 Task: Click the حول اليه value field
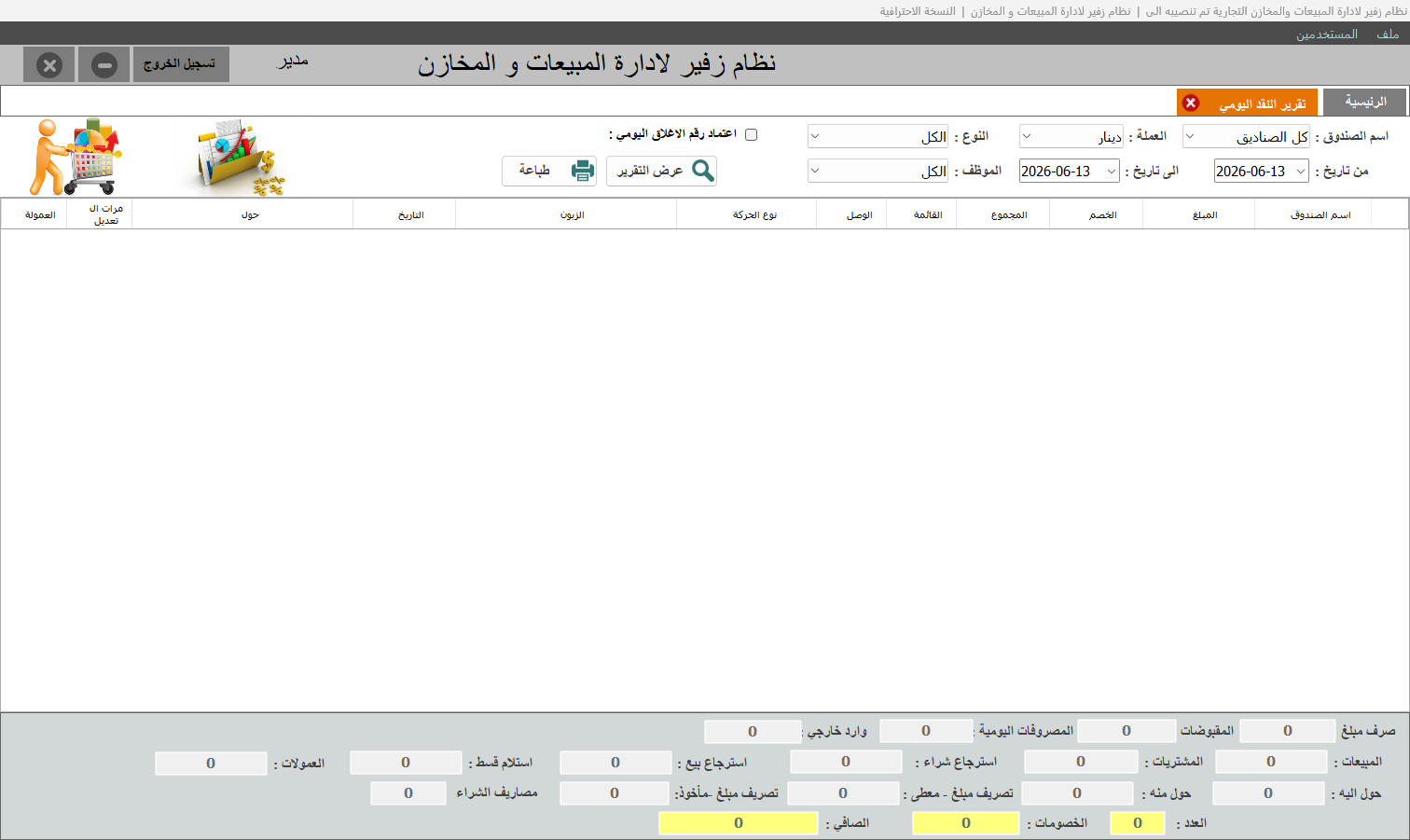[1268, 793]
